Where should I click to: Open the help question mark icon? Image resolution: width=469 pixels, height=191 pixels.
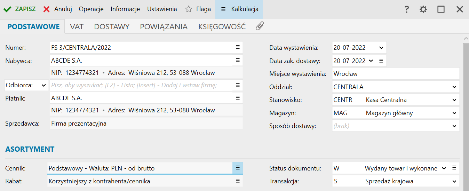406,9
